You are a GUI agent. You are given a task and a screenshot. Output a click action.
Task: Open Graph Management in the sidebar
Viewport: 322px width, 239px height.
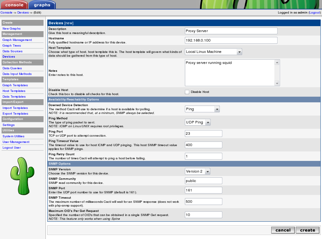click(17, 40)
